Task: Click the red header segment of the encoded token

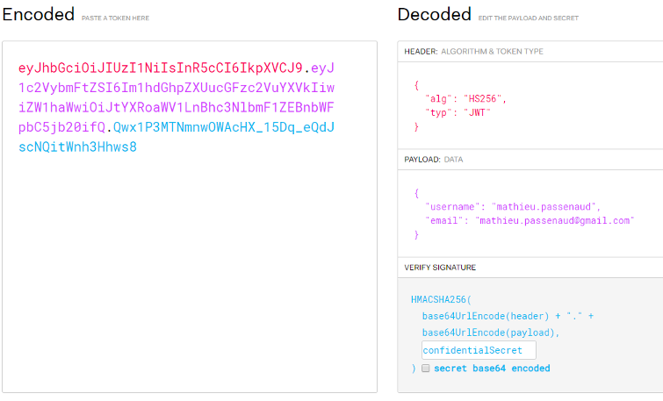Action: 160,68
